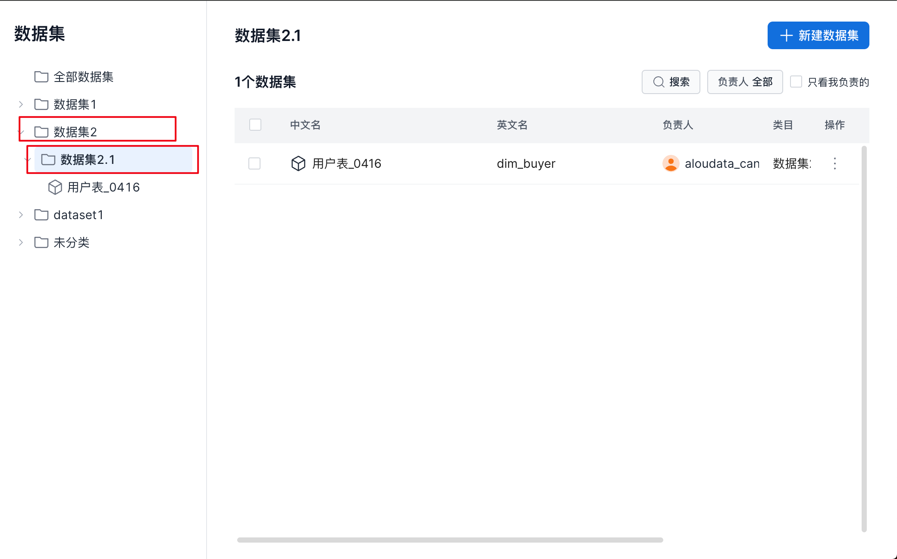Expand the 数据集1 folder chevron
897x559 pixels.
(x=21, y=104)
